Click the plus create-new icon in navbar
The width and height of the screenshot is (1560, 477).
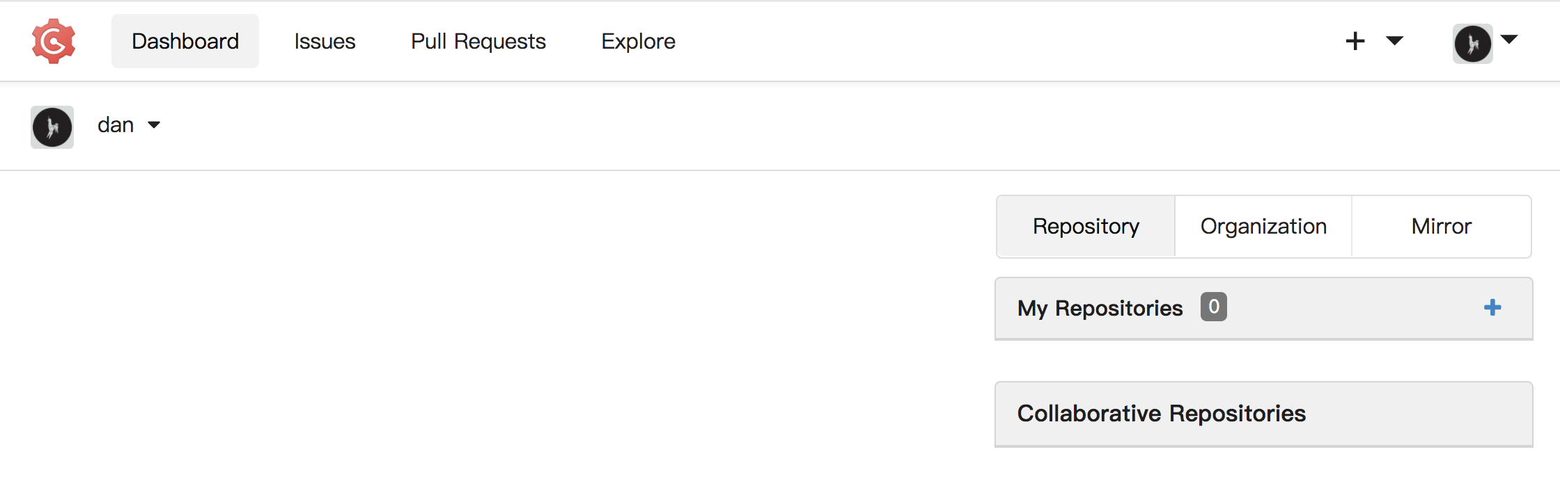[x=1355, y=41]
